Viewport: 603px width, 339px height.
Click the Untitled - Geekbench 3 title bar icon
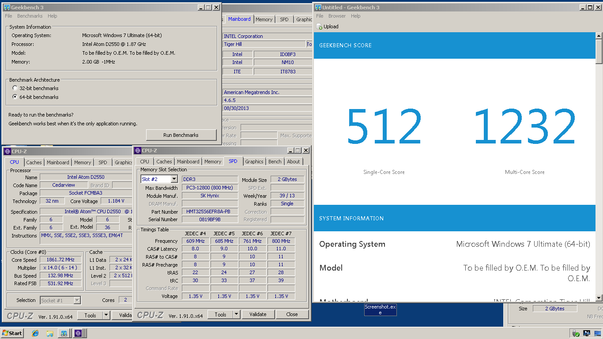(x=318, y=8)
